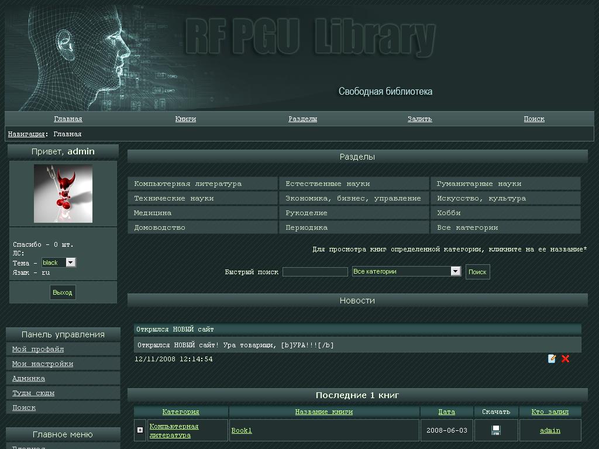Open 'Мой профайл' in the control panel
599x449 pixels.
point(38,349)
